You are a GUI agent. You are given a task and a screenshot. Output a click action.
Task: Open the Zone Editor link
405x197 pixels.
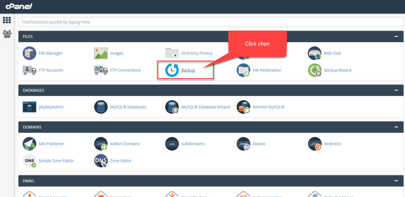tap(121, 161)
